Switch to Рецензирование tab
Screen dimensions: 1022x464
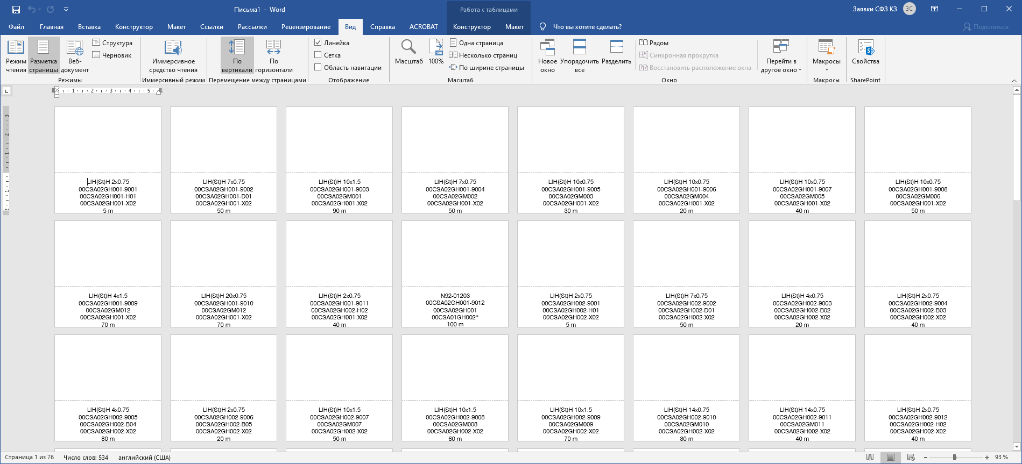tap(306, 27)
